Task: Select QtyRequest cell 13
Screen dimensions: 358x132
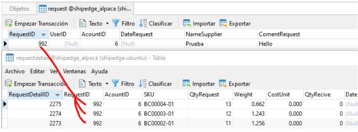Action: point(211,104)
